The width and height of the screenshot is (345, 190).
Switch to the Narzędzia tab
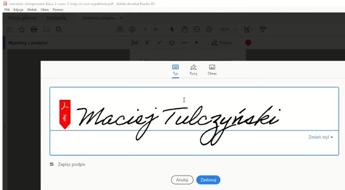(x=56, y=18)
